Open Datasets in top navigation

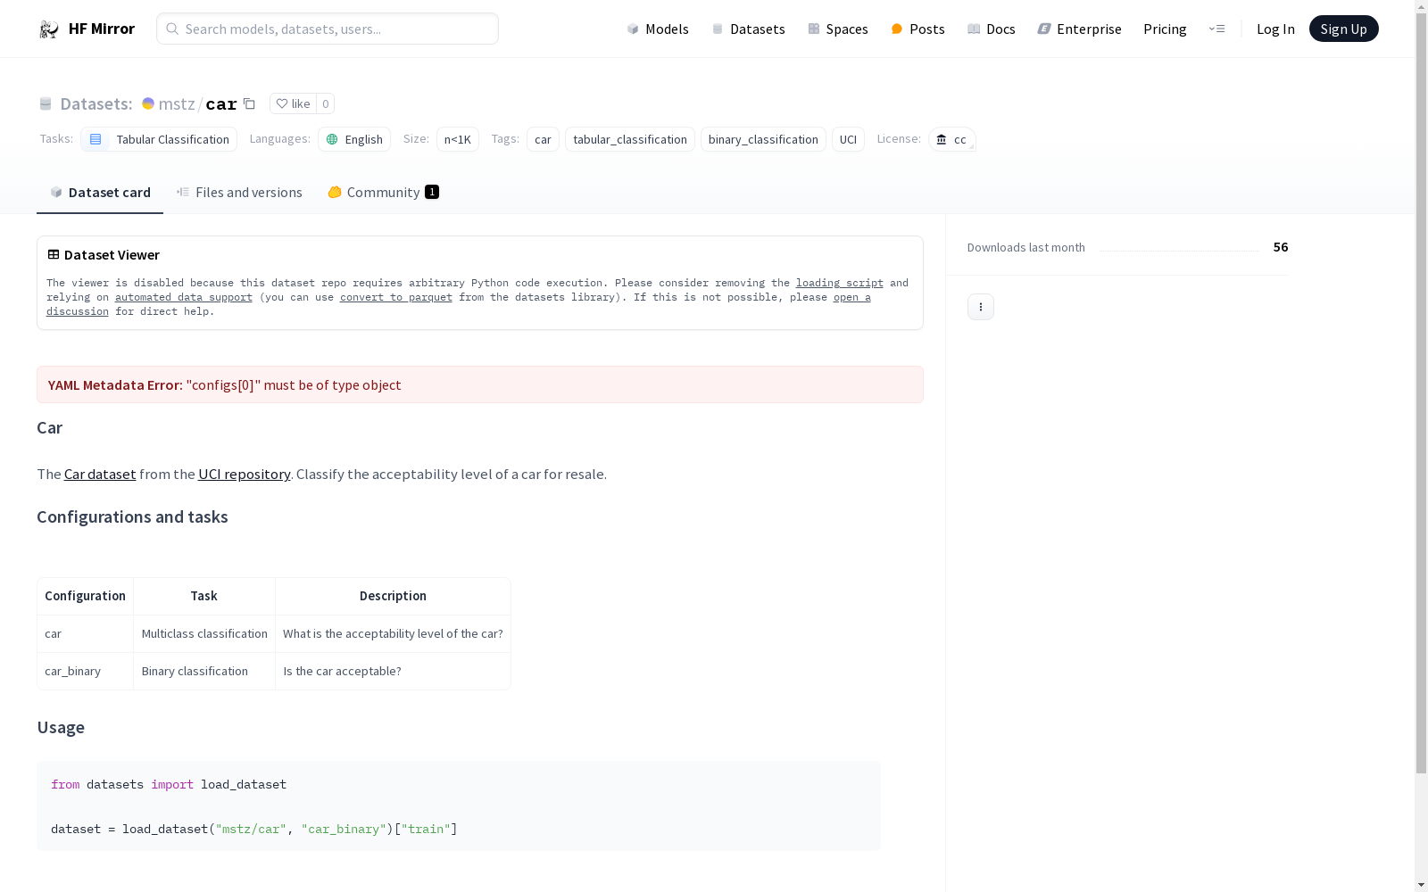748,29
